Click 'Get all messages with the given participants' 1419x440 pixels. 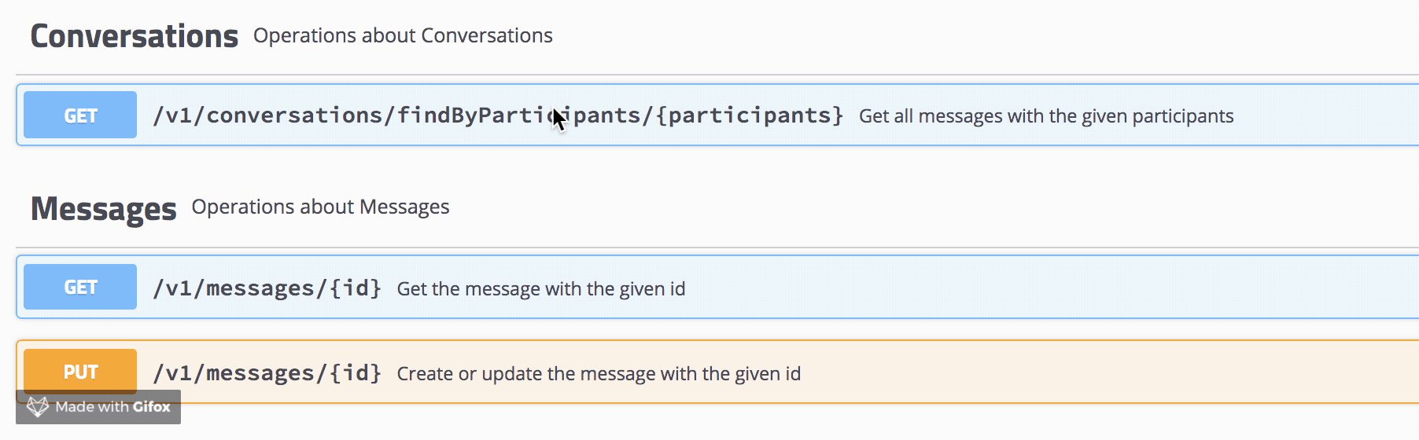pyautogui.click(x=1045, y=116)
